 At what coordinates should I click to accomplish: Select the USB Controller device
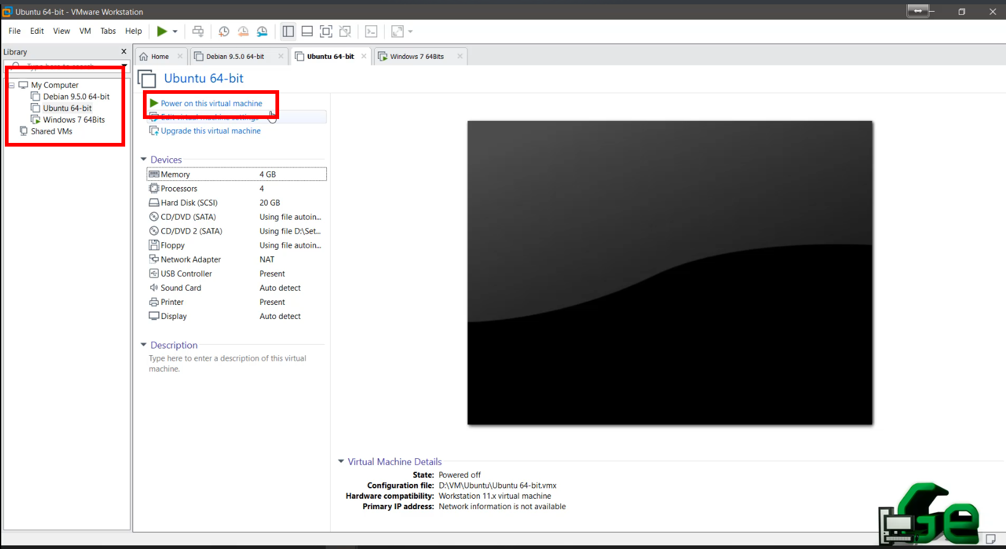coord(237,274)
